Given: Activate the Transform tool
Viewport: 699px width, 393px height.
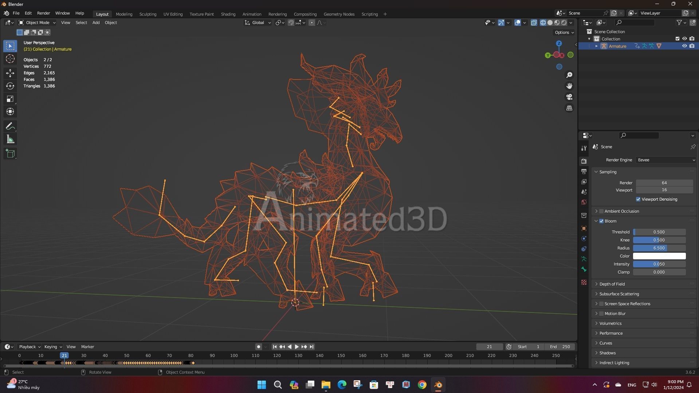Looking at the screenshot, I should pos(10,111).
